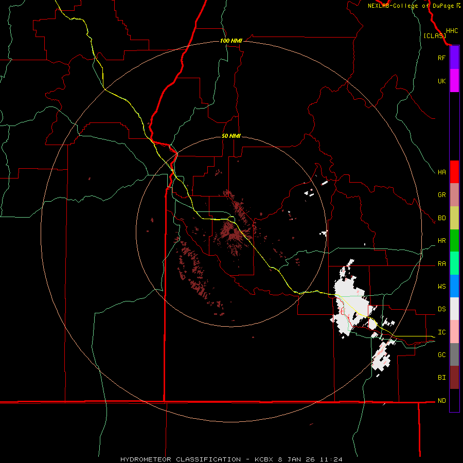Click the RA light green swatch

click(454, 263)
